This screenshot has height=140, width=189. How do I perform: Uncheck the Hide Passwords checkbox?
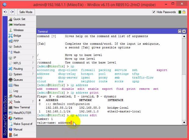(154, 12)
